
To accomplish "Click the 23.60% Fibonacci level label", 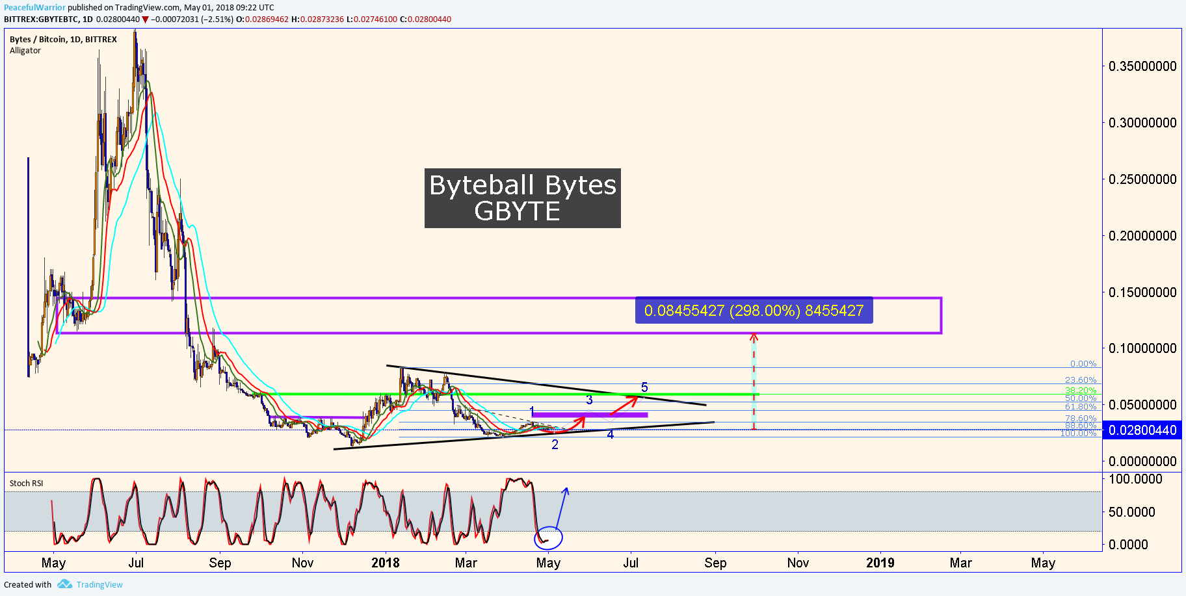I will [1081, 380].
